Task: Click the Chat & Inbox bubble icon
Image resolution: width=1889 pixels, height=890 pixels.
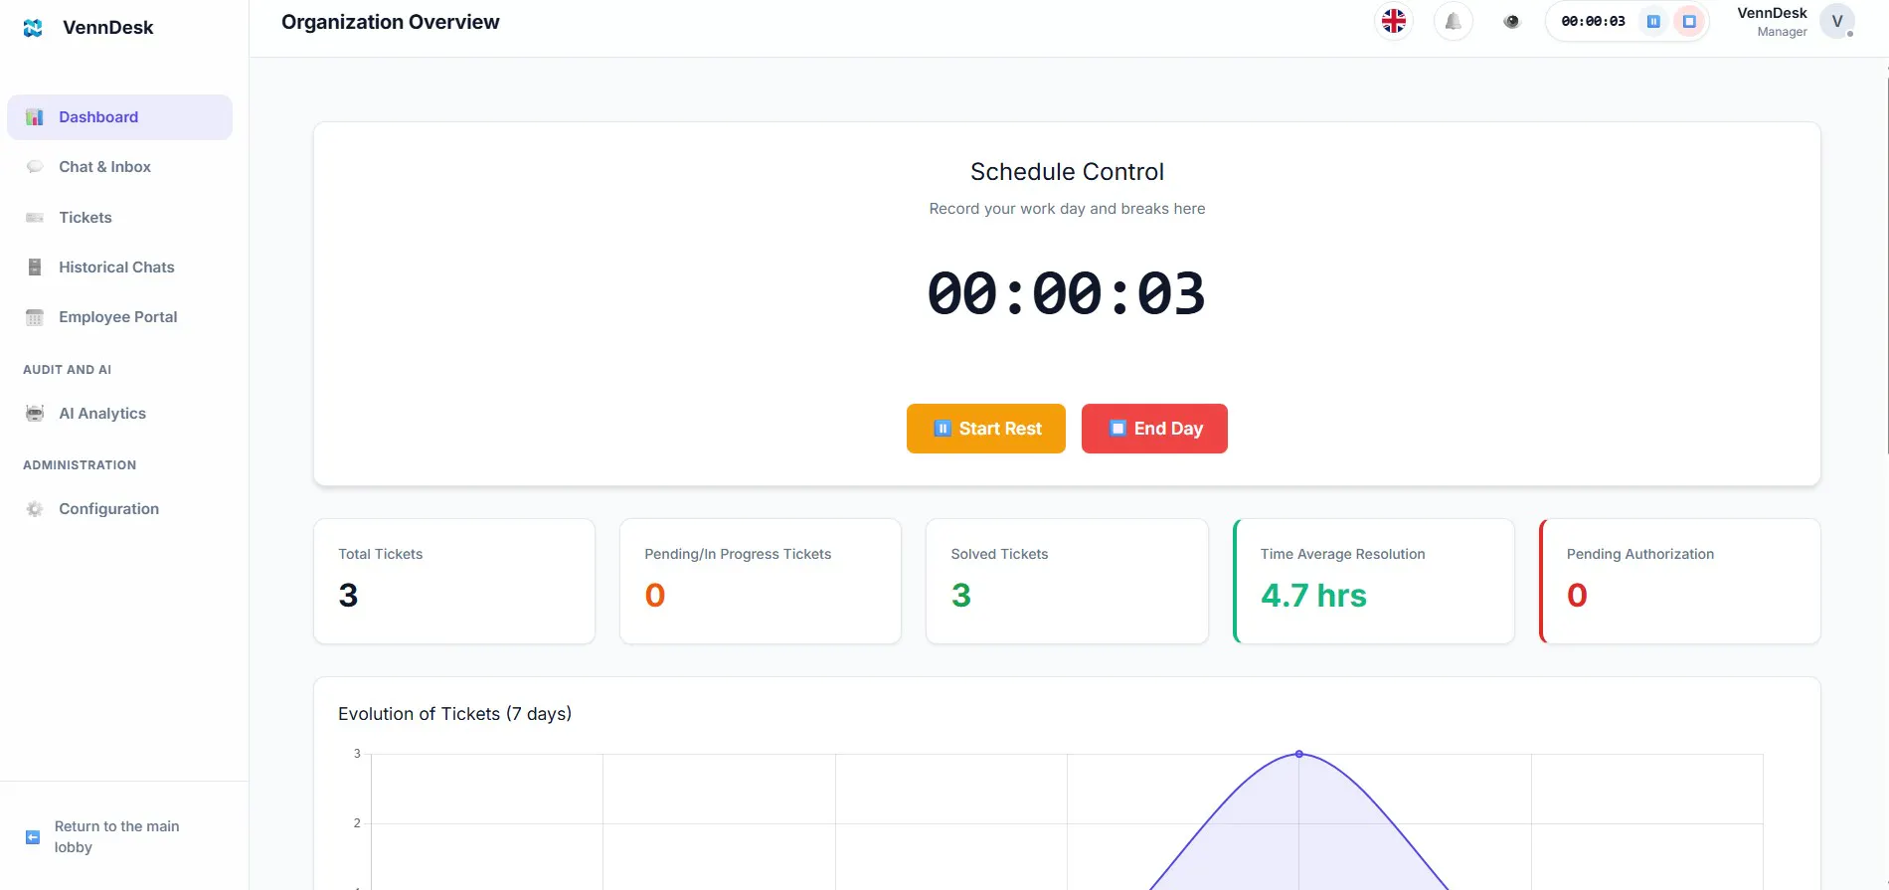Action: [x=35, y=167]
